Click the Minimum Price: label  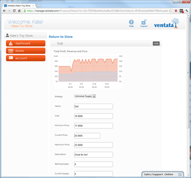tap(62, 125)
